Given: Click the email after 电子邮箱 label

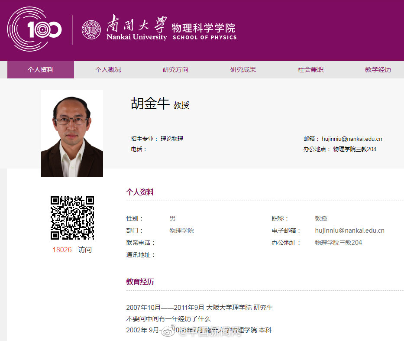Looking at the screenshot, I should [x=349, y=231].
